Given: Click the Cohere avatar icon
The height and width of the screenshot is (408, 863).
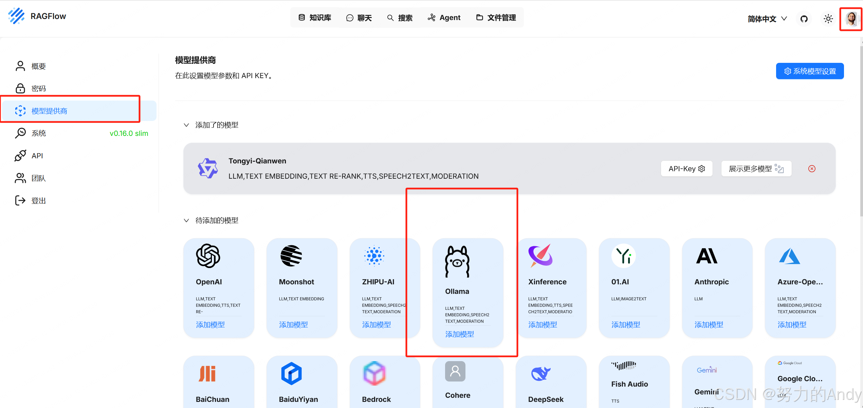Looking at the screenshot, I should (455, 371).
